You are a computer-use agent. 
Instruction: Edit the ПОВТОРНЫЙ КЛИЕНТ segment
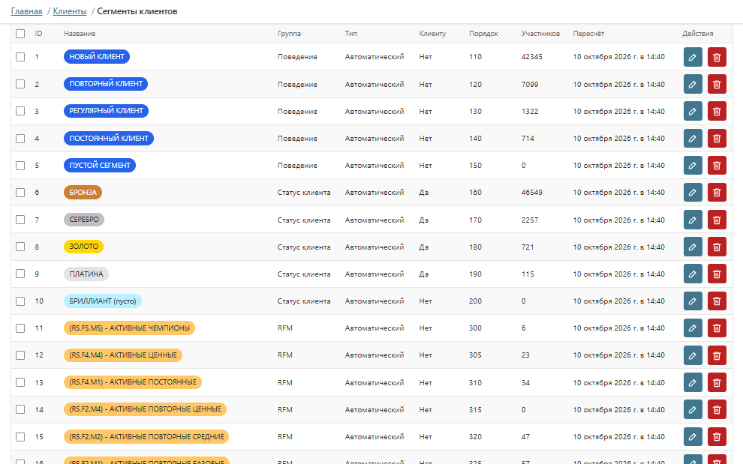[x=693, y=84]
